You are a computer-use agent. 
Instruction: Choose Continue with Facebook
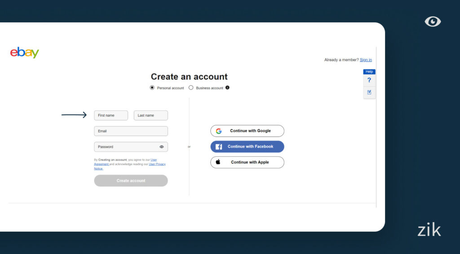(x=247, y=147)
